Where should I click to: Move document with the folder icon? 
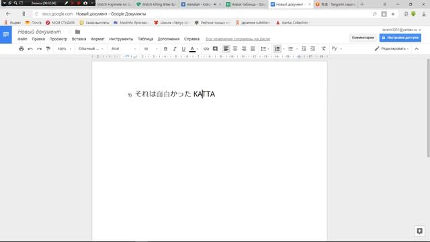tap(78, 32)
